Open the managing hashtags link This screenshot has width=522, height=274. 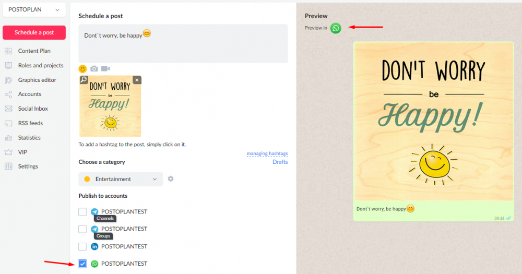(x=267, y=153)
